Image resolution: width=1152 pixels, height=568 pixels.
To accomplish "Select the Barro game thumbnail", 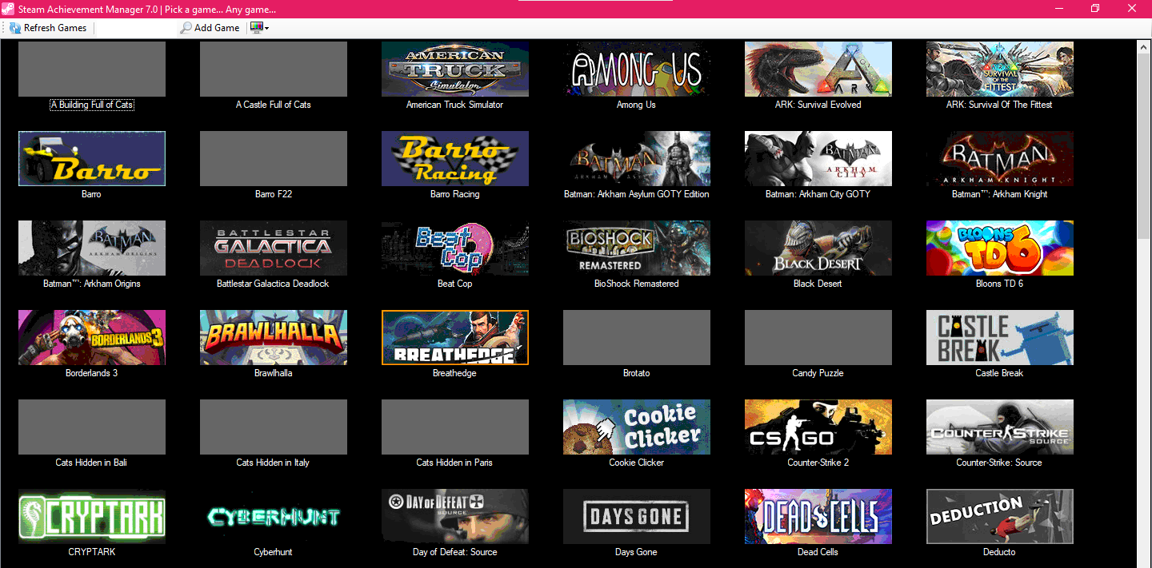I will [x=92, y=159].
